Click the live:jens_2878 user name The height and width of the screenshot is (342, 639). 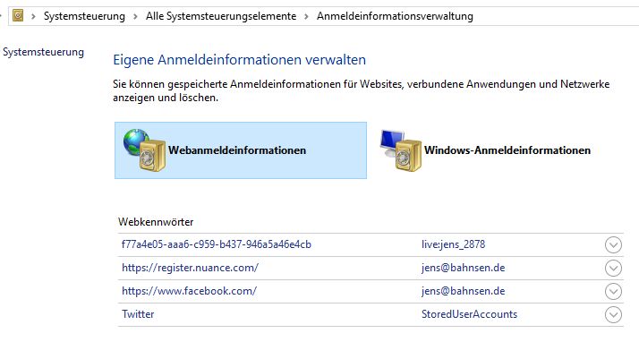pyautogui.click(x=453, y=244)
